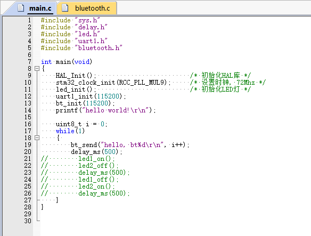
Task: Click the bluetooth.c file icon
Action: coord(65,8)
